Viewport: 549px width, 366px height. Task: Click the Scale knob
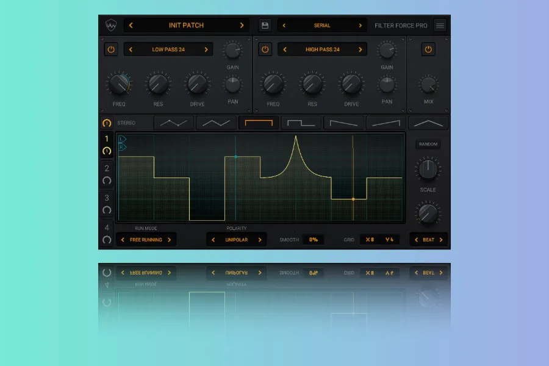428,169
